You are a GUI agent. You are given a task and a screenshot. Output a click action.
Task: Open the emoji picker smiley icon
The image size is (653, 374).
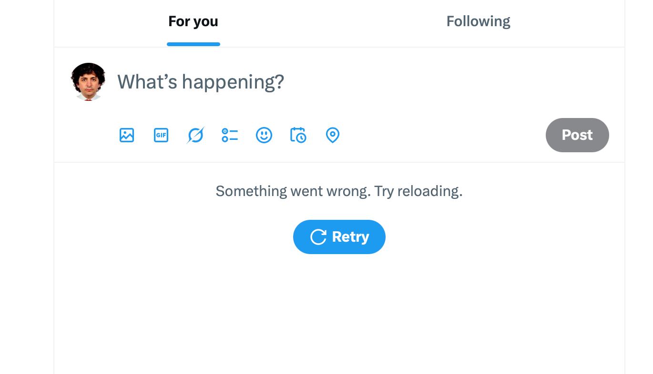264,135
